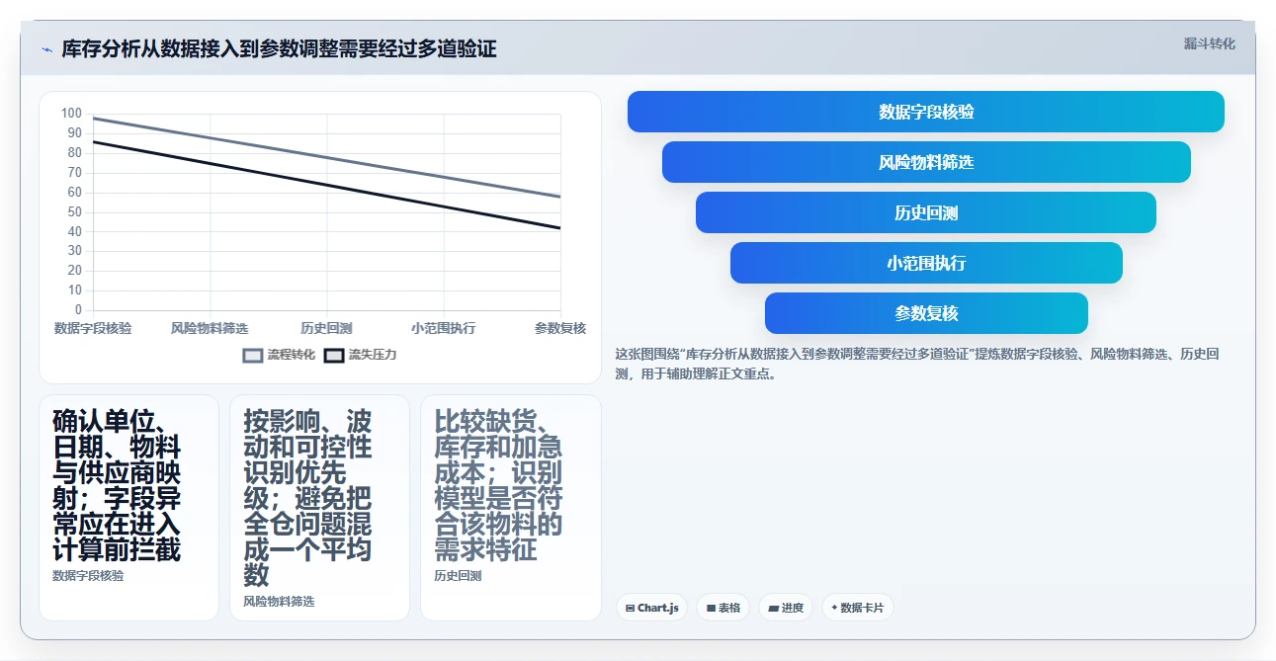Select the 数据字段核验 funnel stage

[926, 112]
